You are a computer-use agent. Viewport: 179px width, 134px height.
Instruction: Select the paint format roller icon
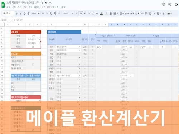click(28, 14)
